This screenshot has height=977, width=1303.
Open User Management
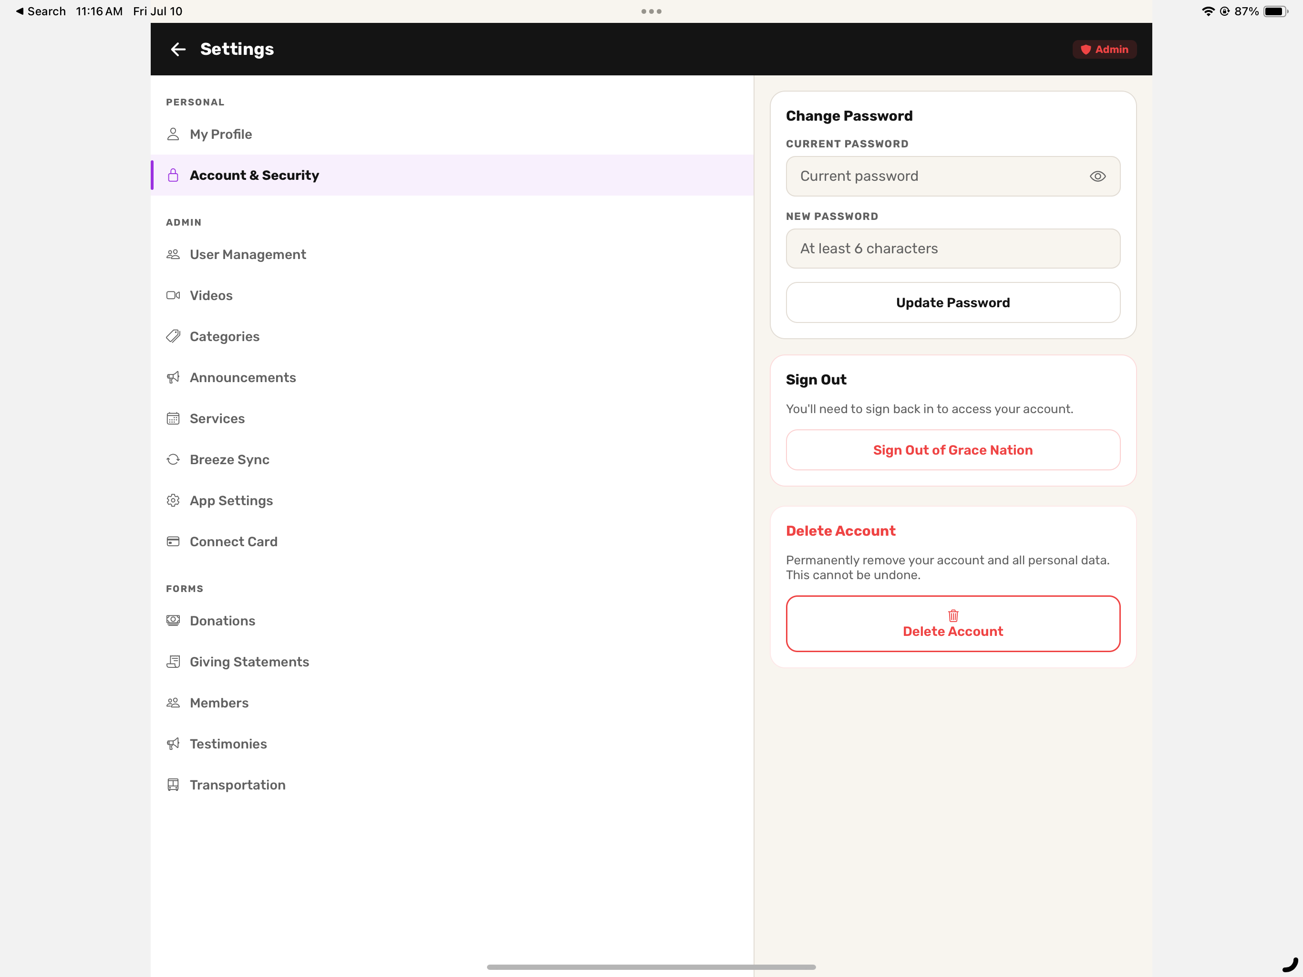(453, 255)
